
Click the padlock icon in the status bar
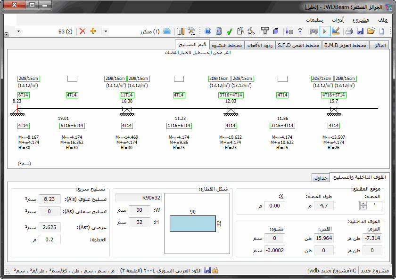pyautogui.click(x=215, y=271)
